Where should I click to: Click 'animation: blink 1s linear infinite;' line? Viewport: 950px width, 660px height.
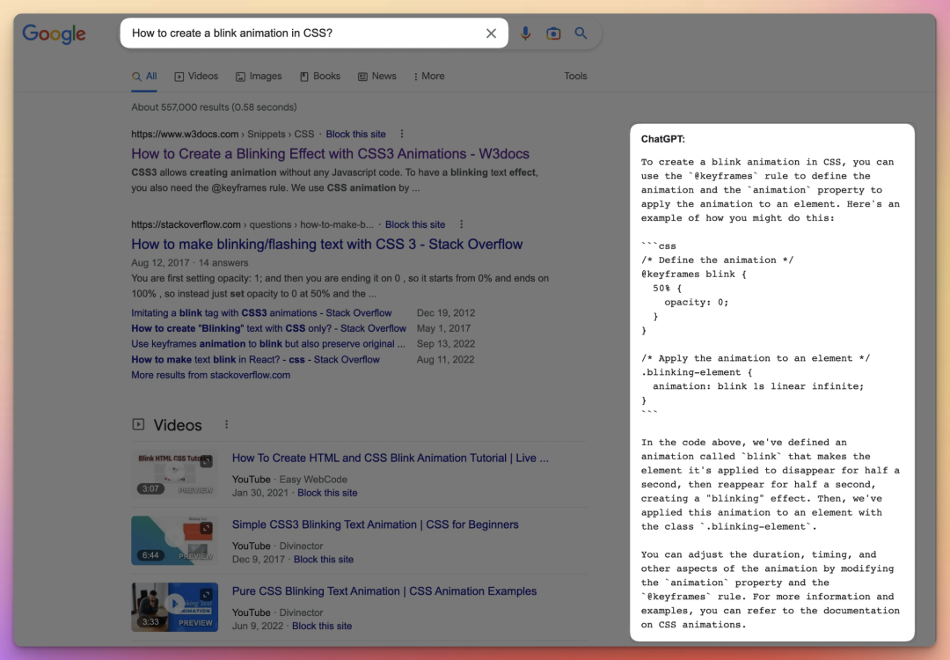click(758, 386)
